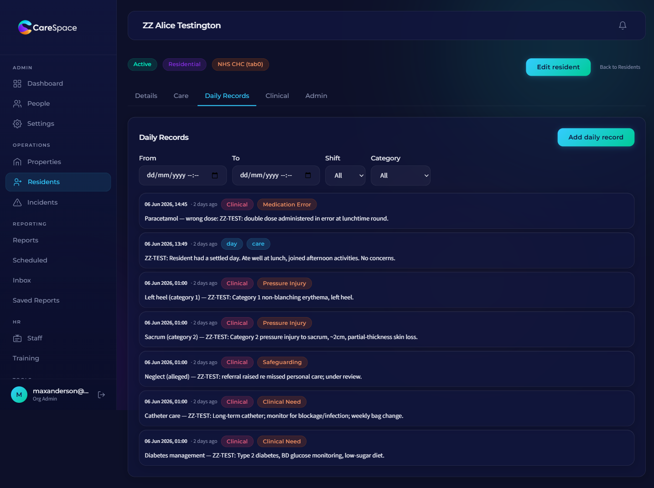Screen dimensions: 654x488
Task: Click the logout arrow icon
Action: pyautogui.click(x=102, y=395)
